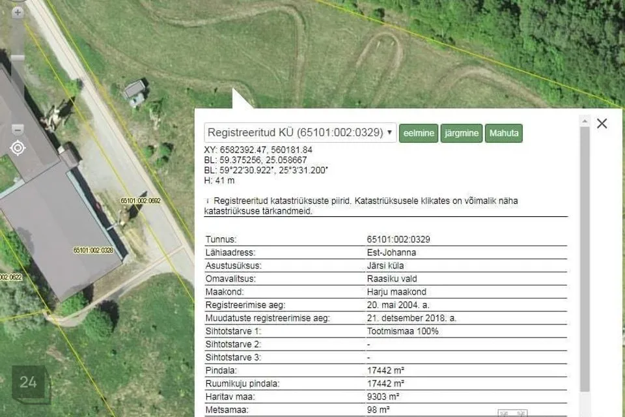The image size is (625, 417).
Task: Zoom in the map with plus button
Action: point(18,12)
